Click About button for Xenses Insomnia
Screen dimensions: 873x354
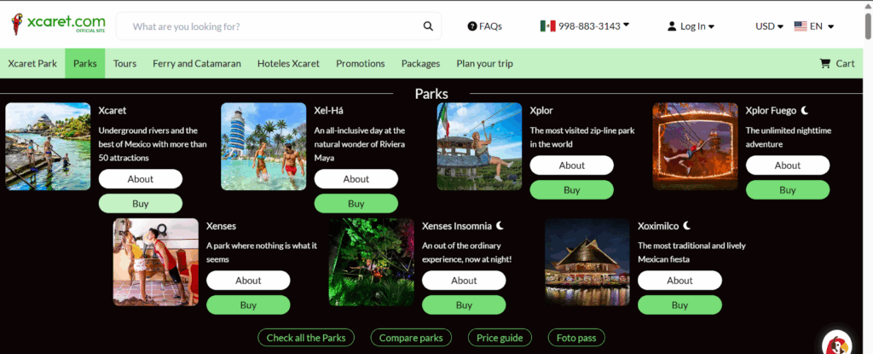coord(464,281)
